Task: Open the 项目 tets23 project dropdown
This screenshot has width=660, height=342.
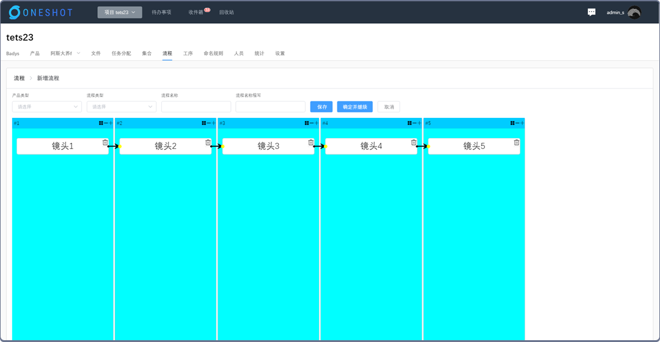Action: coord(120,12)
